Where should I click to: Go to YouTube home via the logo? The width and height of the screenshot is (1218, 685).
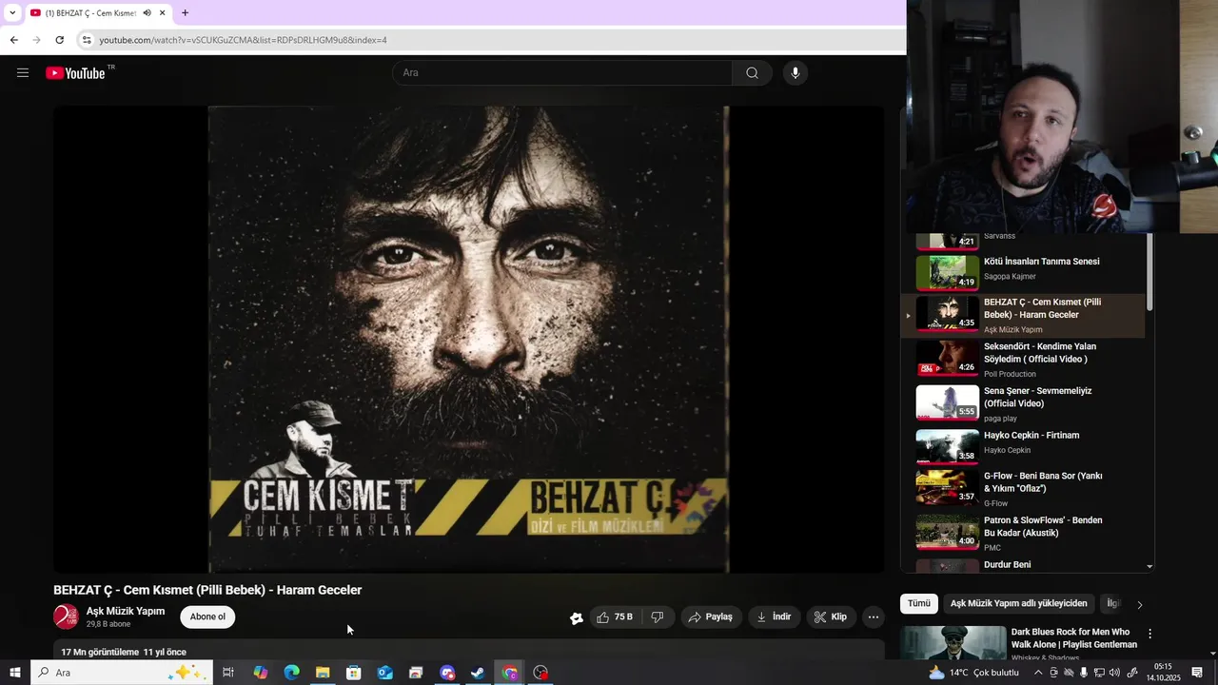tap(76, 73)
